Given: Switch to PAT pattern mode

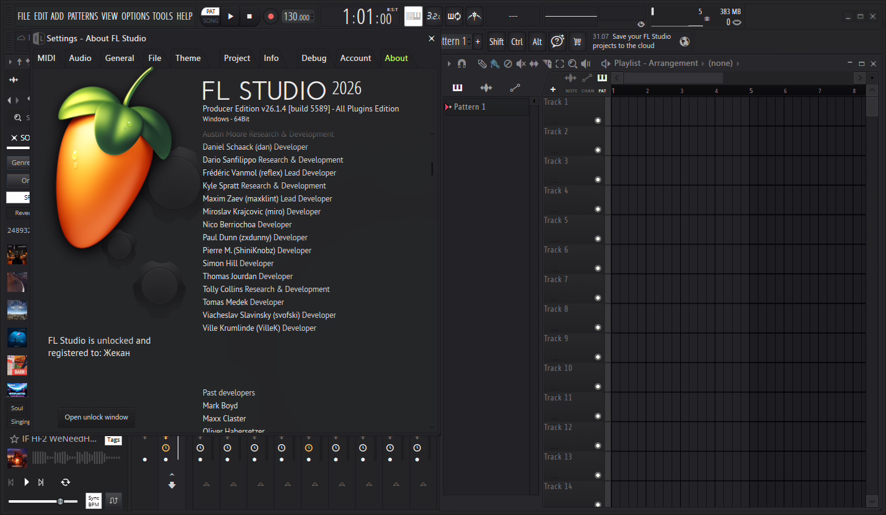Looking at the screenshot, I should coord(211,12).
